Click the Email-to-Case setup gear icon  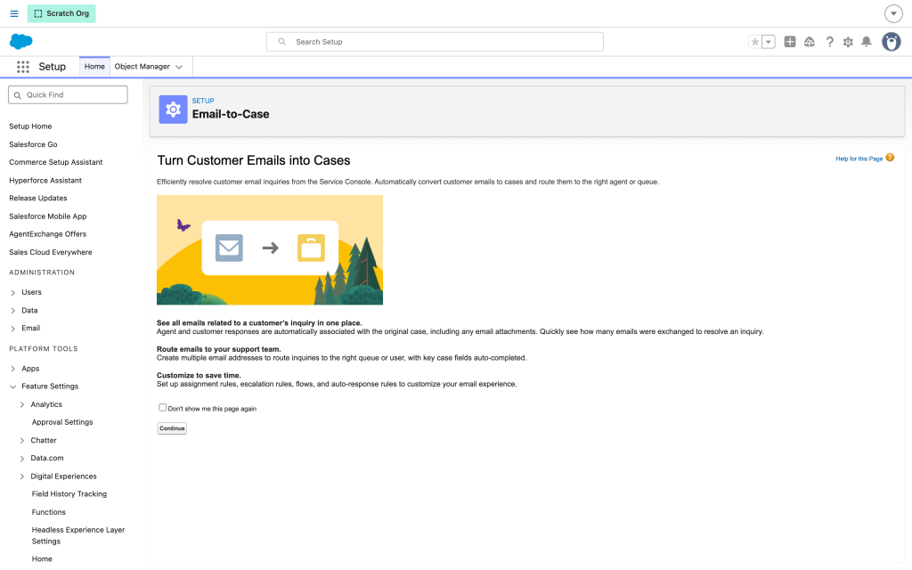click(x=173, y=109)
